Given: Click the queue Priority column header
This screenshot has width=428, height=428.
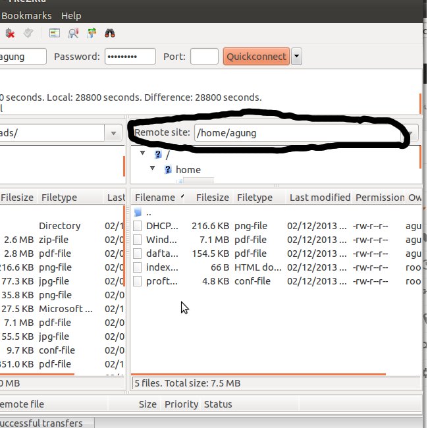Looking at the screenshot, I should pos(181,404).
